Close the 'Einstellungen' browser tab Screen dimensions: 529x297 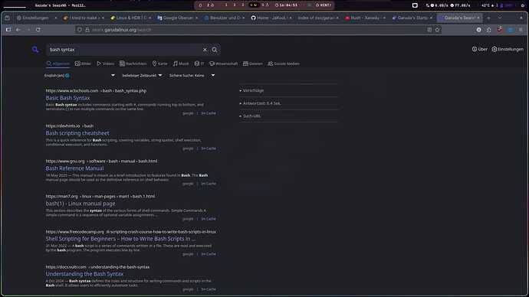55,18
